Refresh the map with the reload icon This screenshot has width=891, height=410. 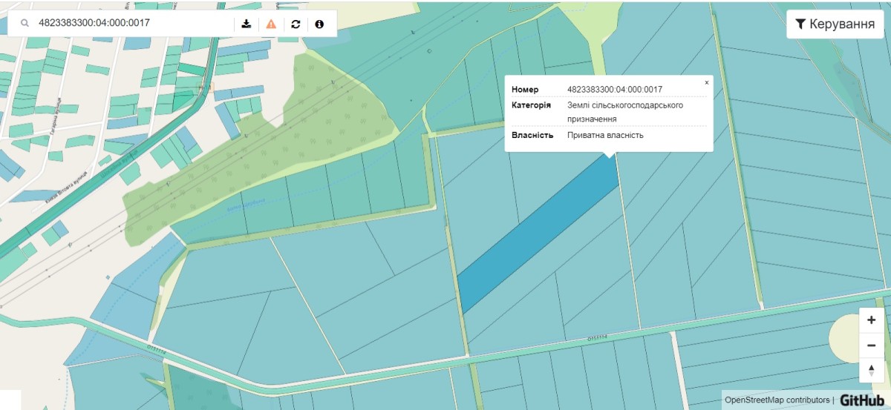[296, 24]
